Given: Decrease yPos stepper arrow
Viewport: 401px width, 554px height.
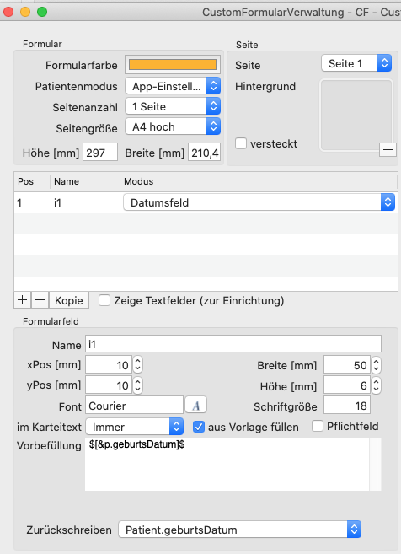Looking at the screenshot, I should click(x=137, y=389).
